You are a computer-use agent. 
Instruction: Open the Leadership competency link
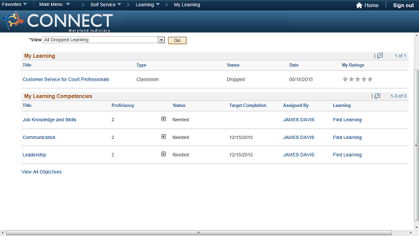34,155
